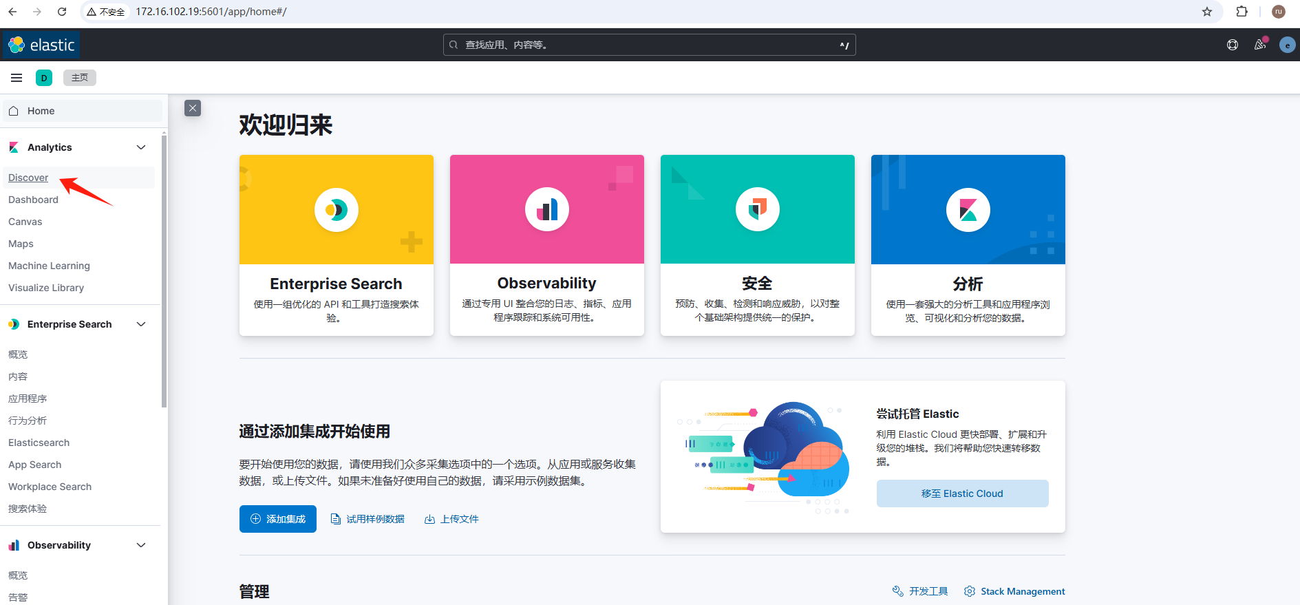Click the browser back arrow

pyautogui.click(x=12, y=12)
